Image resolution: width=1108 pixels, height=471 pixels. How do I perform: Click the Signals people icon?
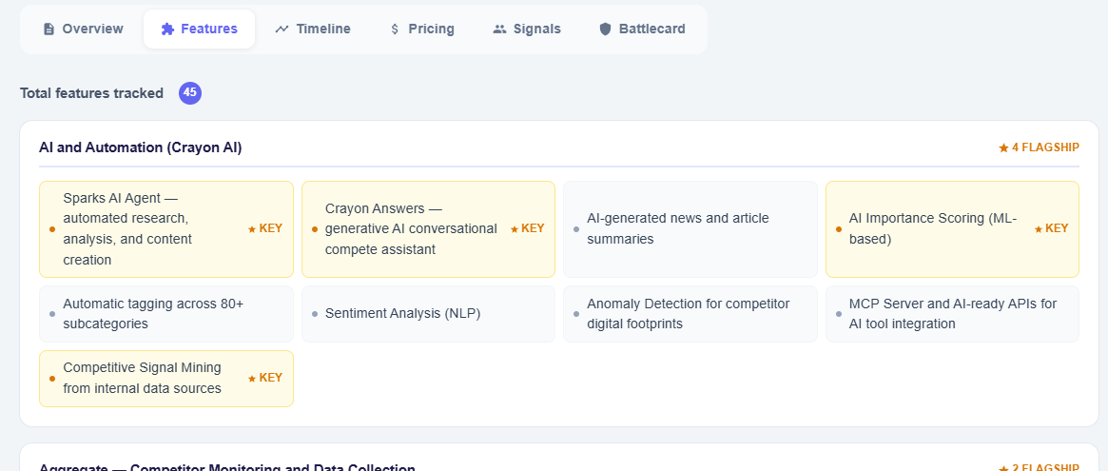(499, 29)
